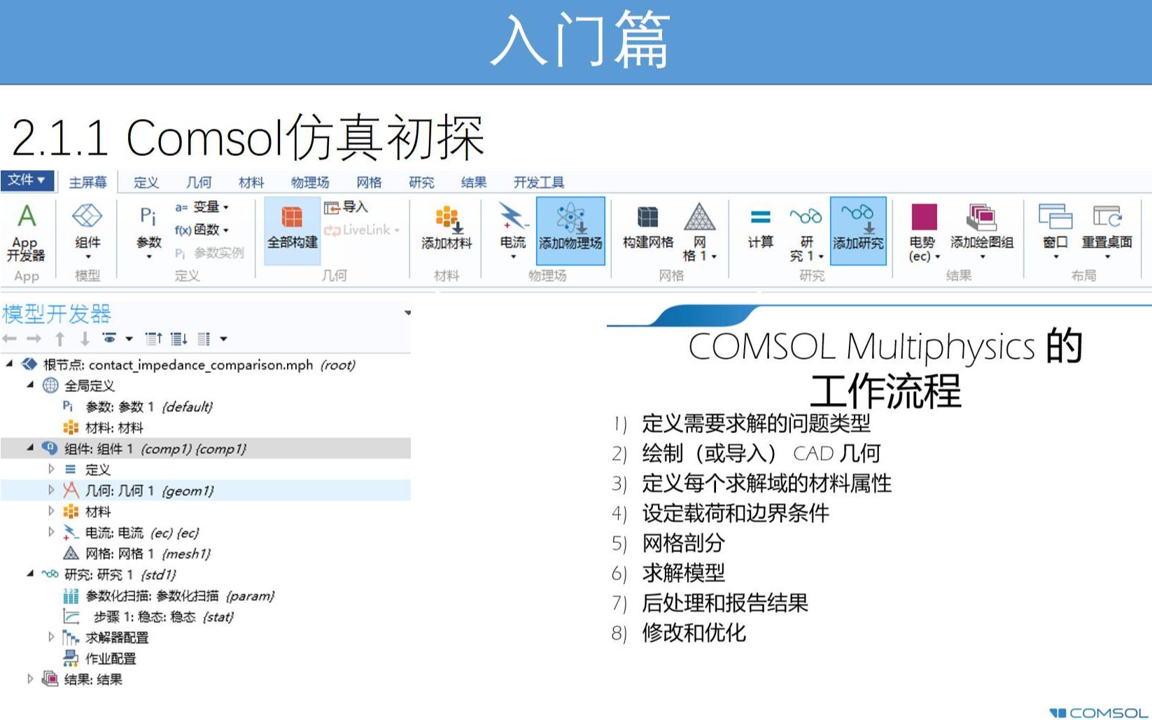Switch to the 定义 ribbon tab
1152x720 pixels.
pyautogui.click(x=146, y=183)
